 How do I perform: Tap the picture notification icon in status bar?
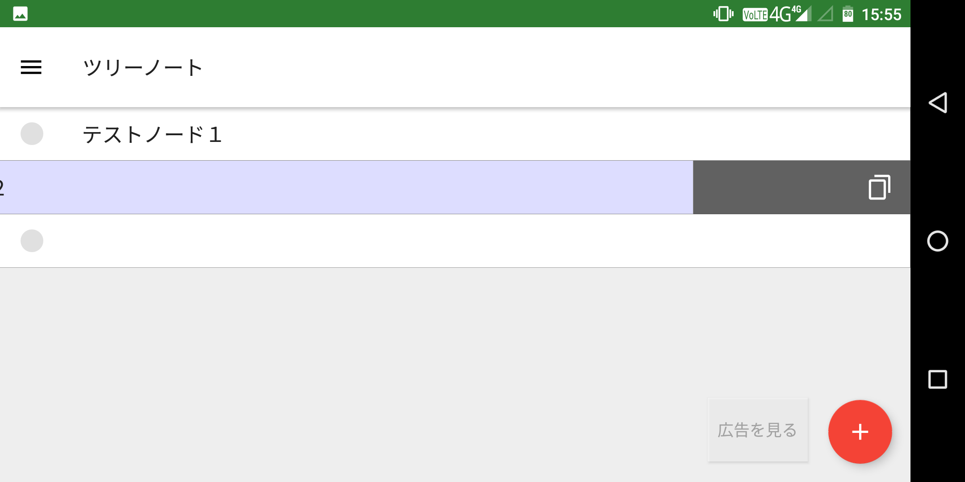21,14
